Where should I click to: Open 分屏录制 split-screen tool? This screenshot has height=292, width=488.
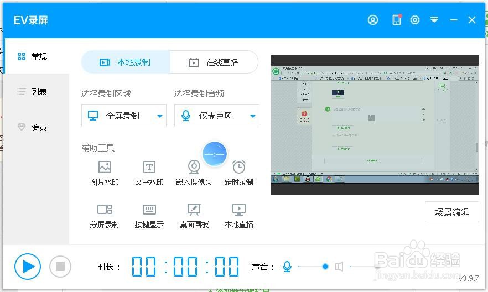click(x=104, y=216)
